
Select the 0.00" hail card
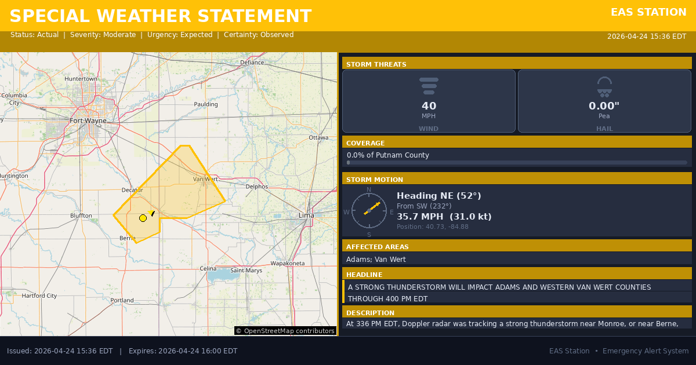(x=604, y=101)
